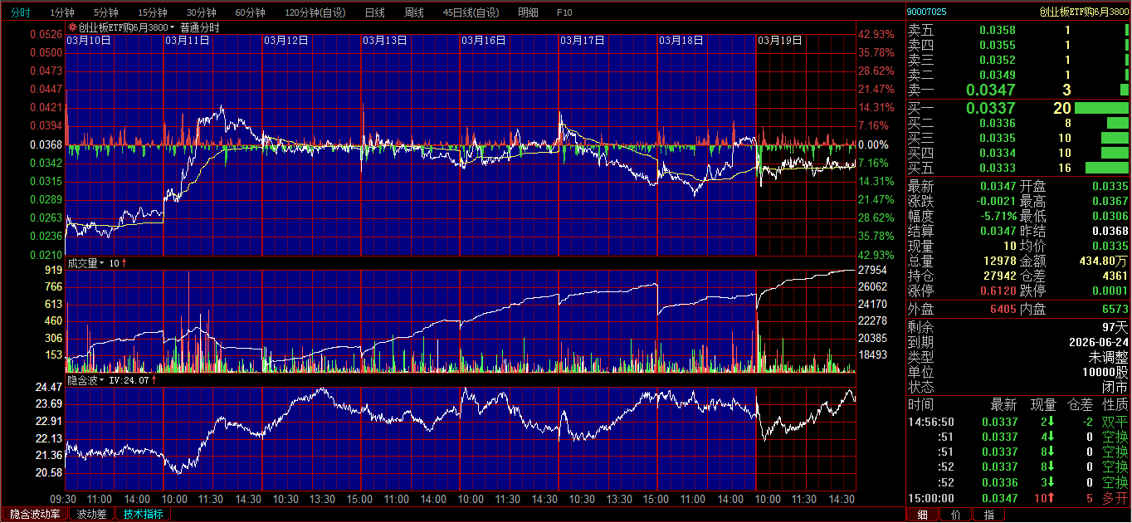Switch to the 1分钟 chart period
This screenshot has height=523, width=1132.
point(63,12)
